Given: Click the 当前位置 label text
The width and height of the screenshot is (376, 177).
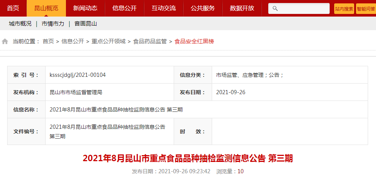Looking at the screenshot, I should click(x=26, y=41).
